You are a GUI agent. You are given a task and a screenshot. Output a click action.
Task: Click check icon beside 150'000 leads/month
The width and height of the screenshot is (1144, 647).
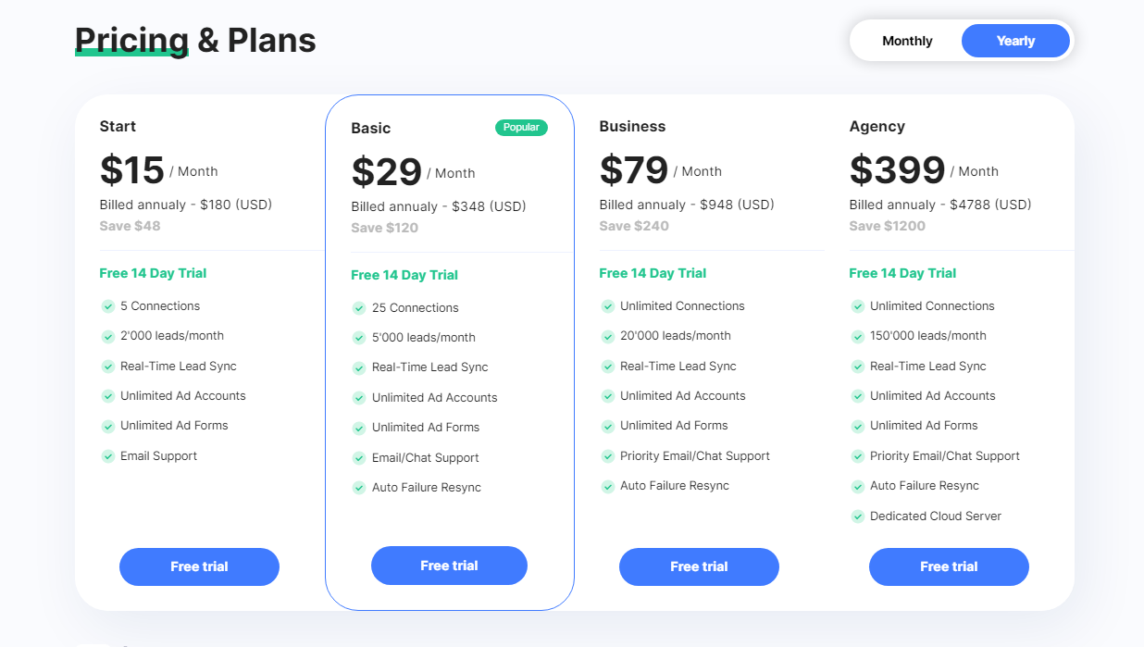pyautogui.click(x=858, y=336)
